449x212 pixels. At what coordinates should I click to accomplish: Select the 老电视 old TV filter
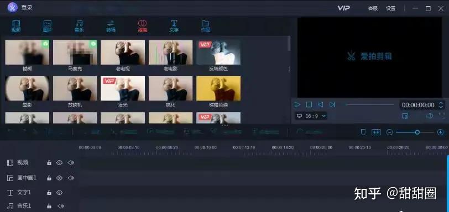click(x=123, y=52)
